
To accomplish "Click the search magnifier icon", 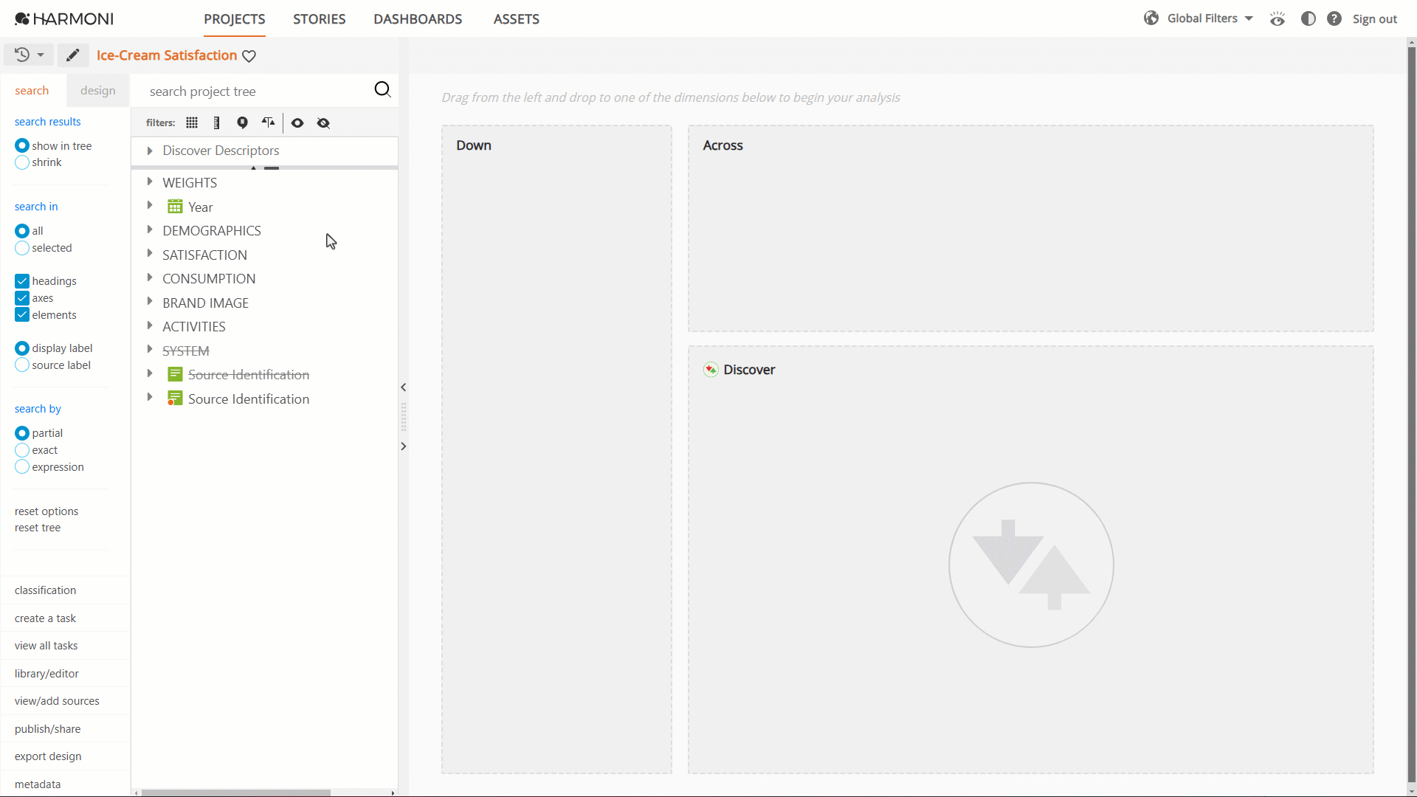I will point(382,89).
